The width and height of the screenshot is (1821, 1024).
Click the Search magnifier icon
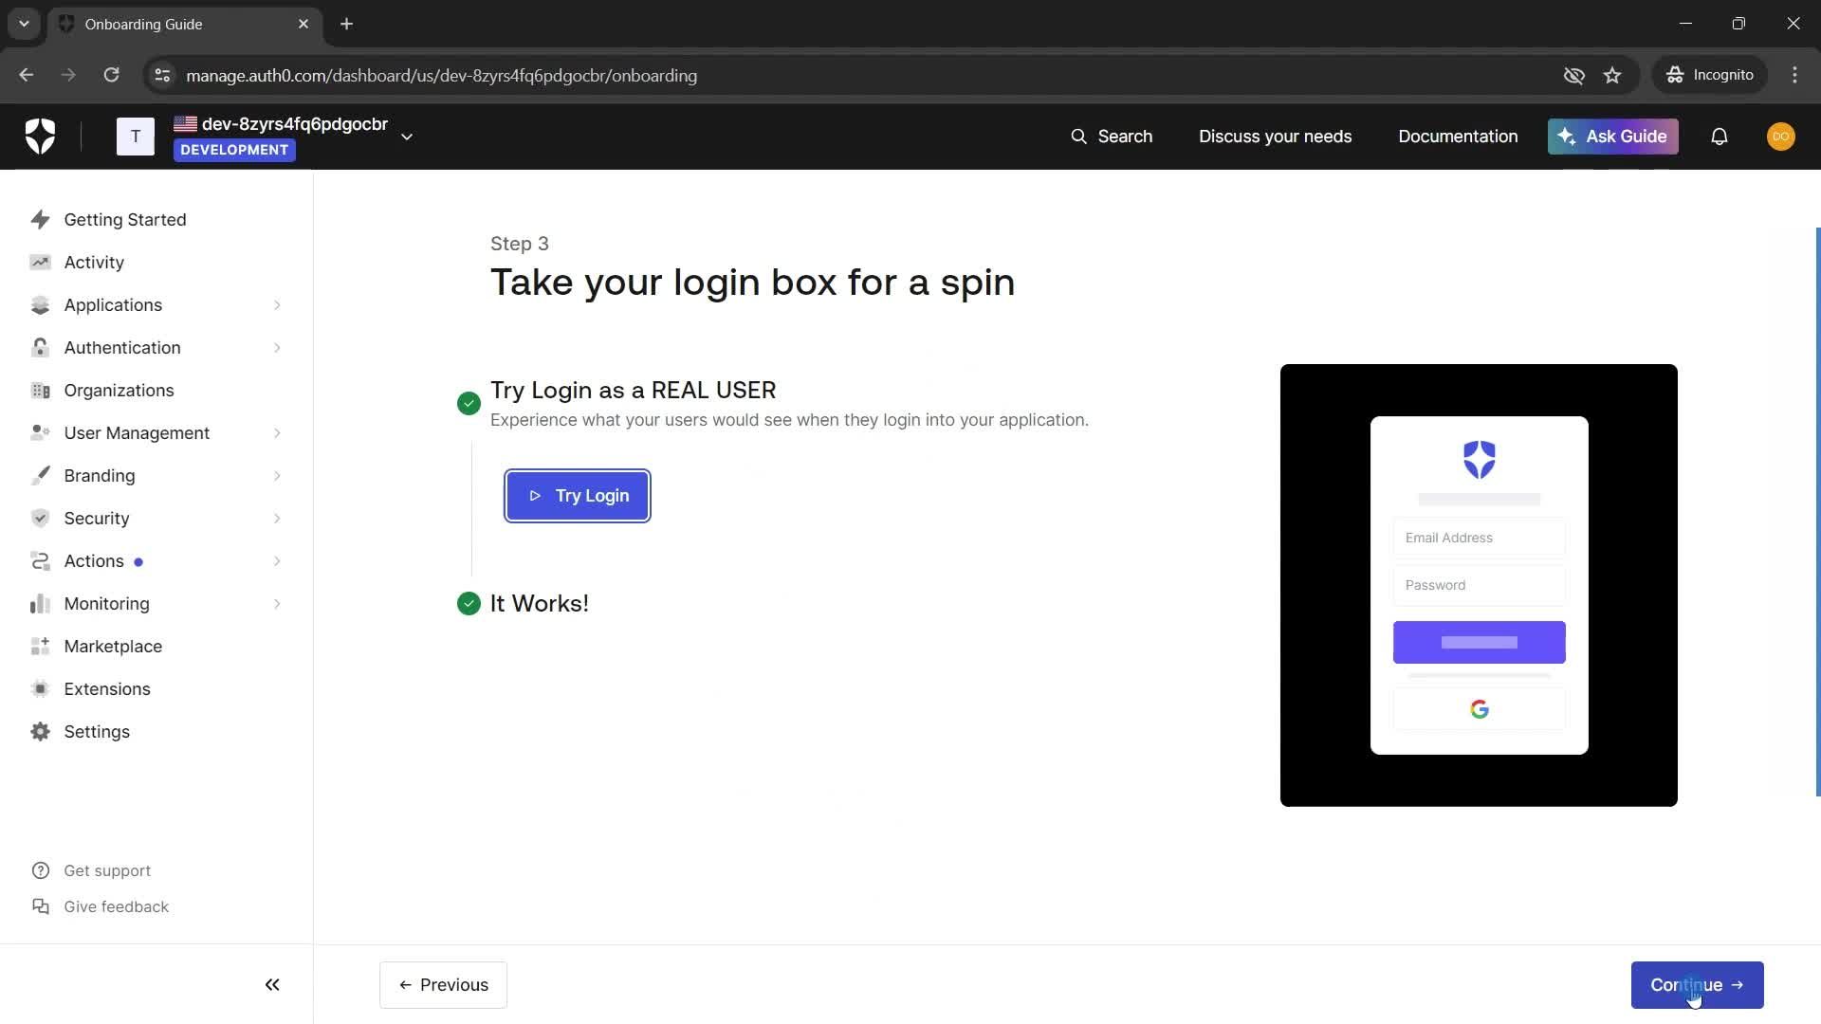1078,137
